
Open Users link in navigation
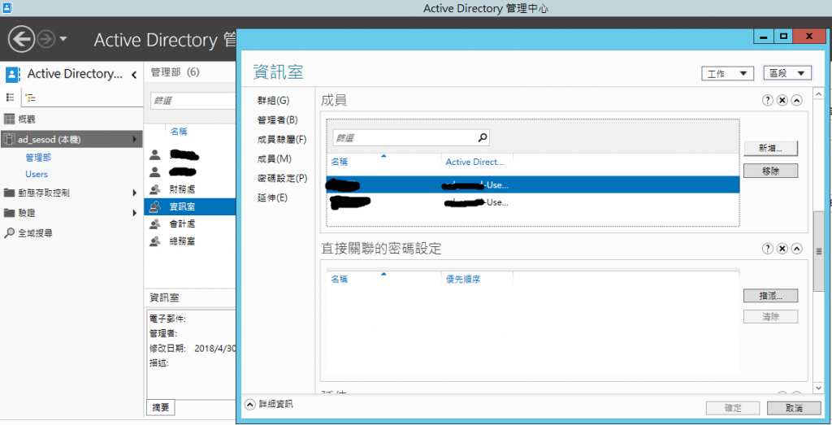(x=37, y=174)
